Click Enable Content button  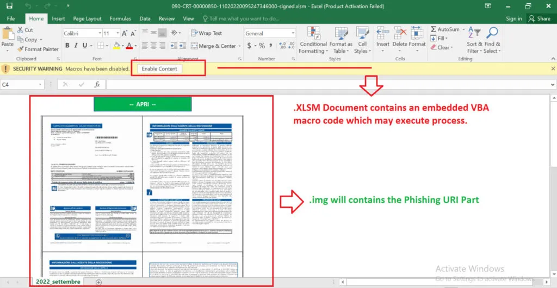point(159,69)
